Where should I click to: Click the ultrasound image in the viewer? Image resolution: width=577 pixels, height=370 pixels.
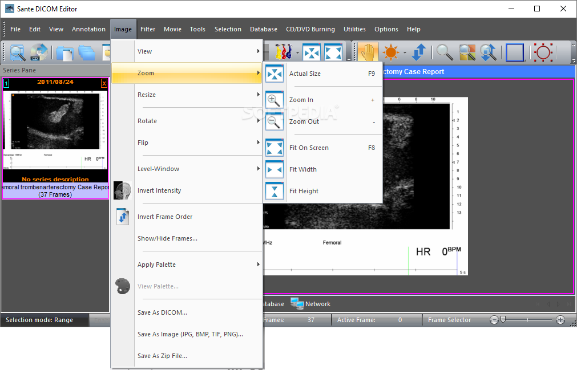coord(365,186)
